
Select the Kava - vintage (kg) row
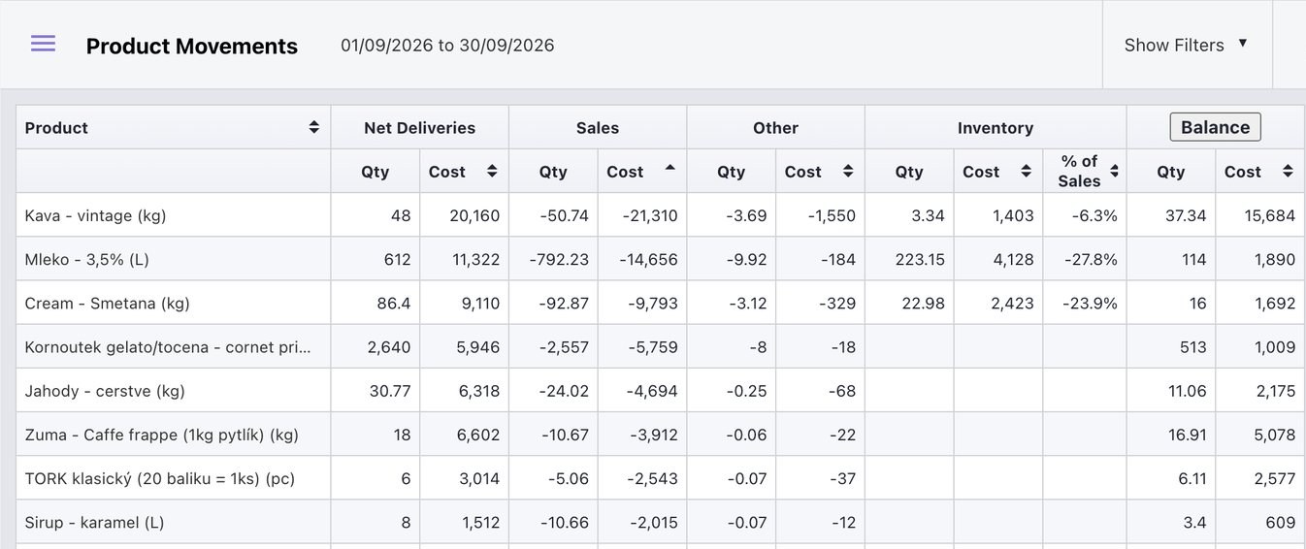660,215
